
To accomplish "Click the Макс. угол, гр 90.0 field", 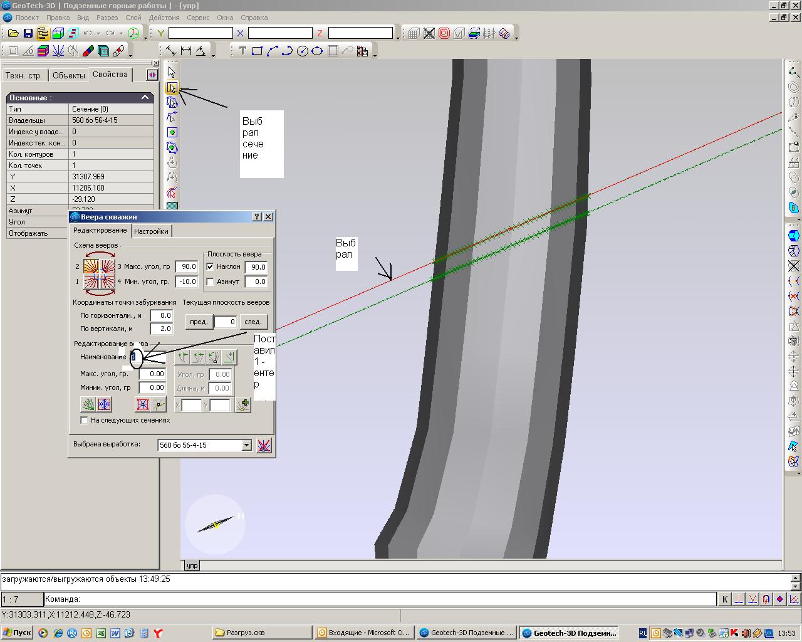I will [x=186, y=266].
